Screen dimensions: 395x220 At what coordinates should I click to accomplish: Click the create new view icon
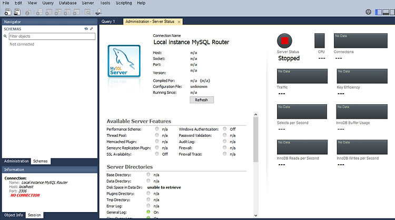tap(58, 12)
